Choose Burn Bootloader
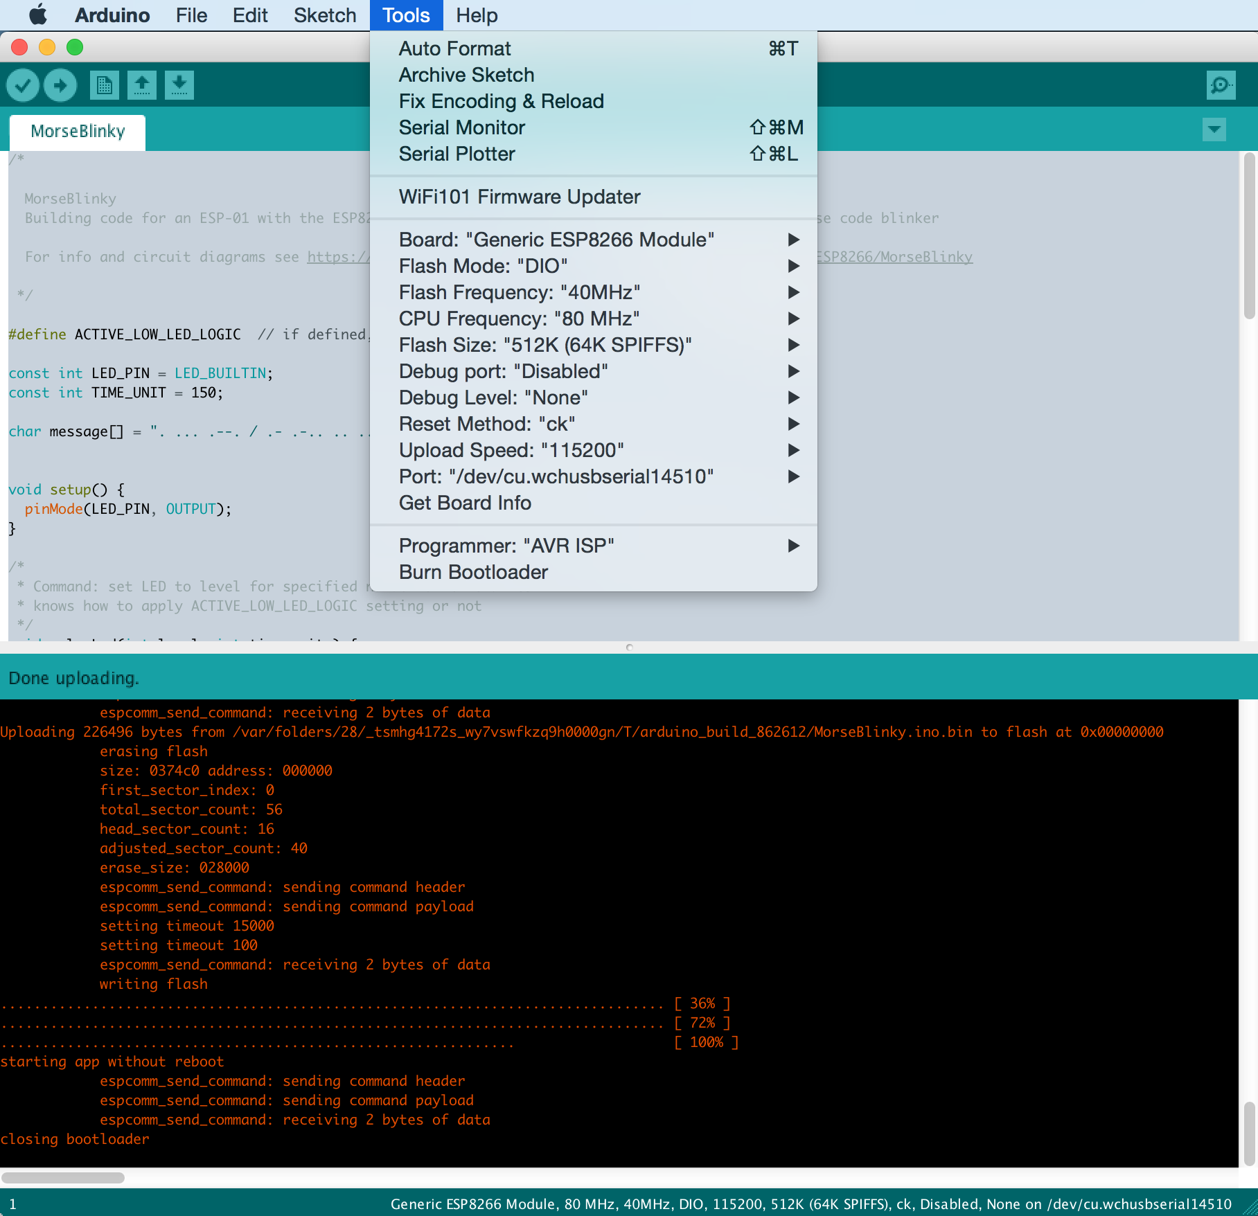Viewport: 1258px width, 1216px height. 594,572
